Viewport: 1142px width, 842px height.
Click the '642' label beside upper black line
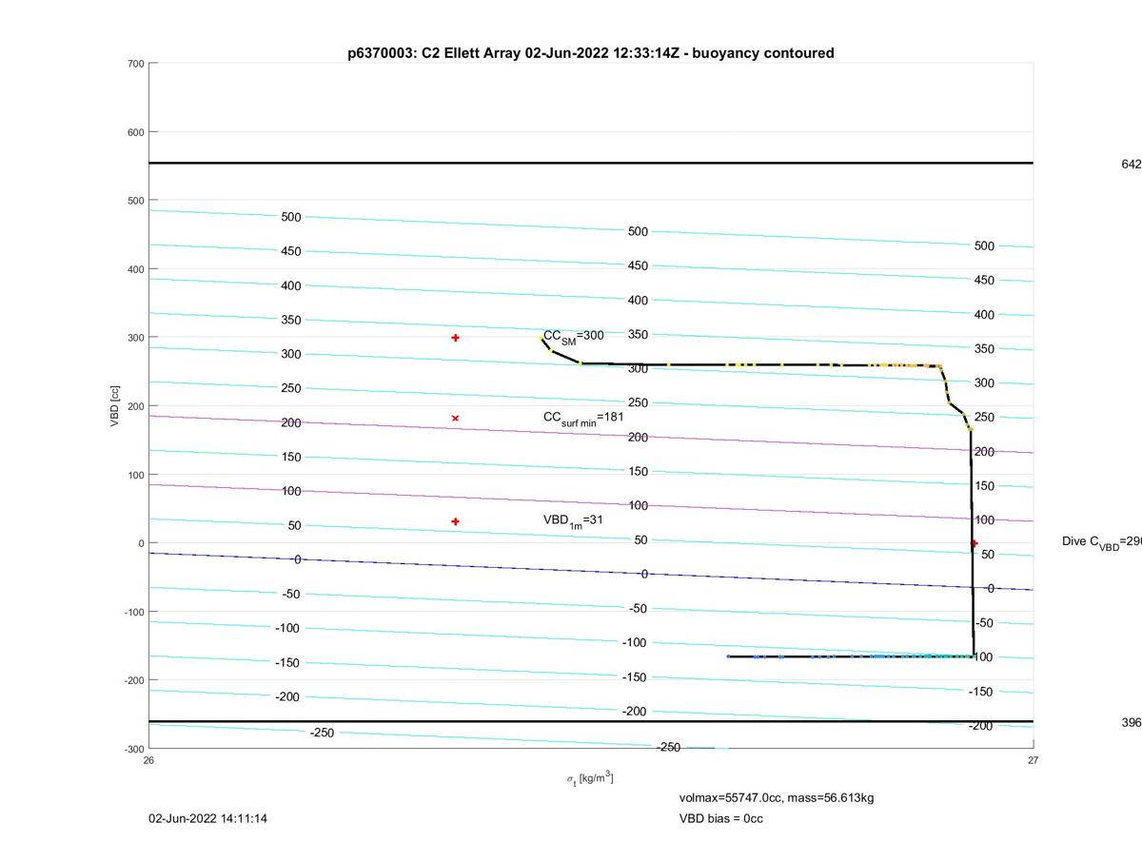click(1132, 165)
